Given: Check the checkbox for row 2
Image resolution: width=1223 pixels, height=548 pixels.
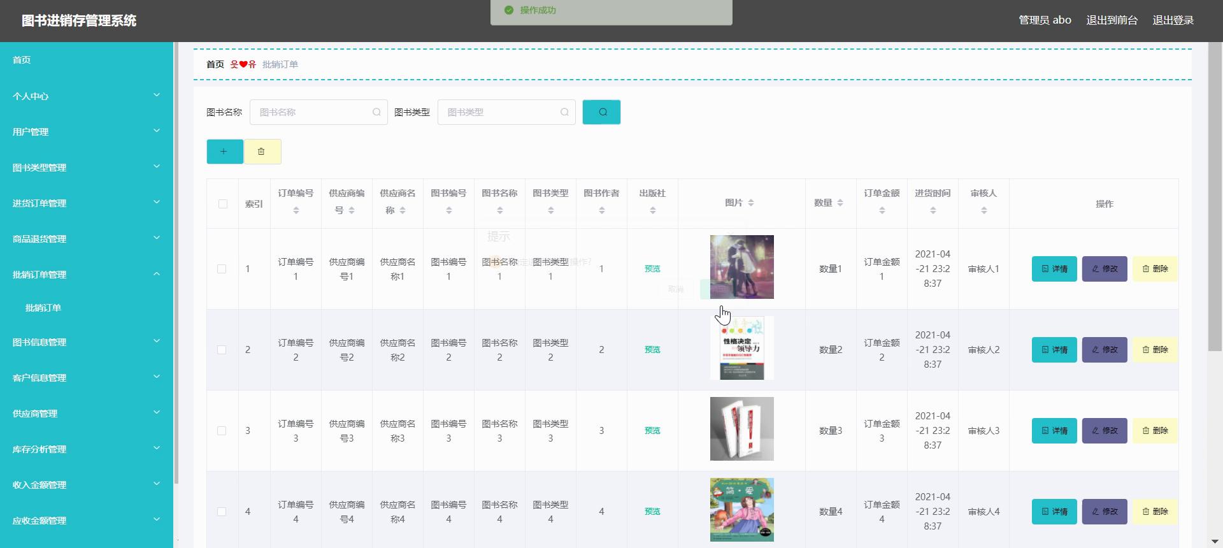Looking at the screenshot, I should click(x=222, y=350).
